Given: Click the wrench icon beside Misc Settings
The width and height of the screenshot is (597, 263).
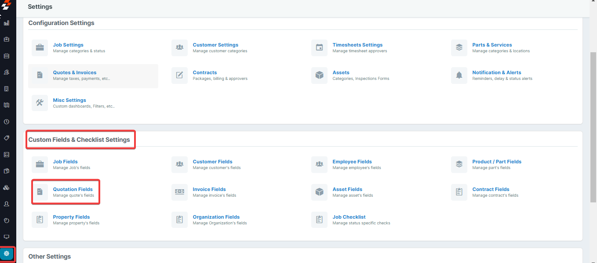Looking at the screenshot, I should [x=40, y=103].
